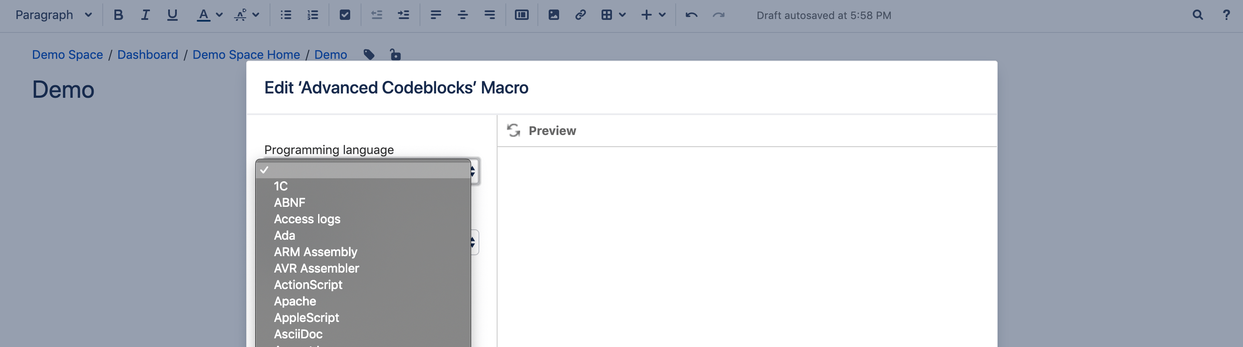
Task: Undo the last edit
Action: pyautogui.click(x=691, y=15)
